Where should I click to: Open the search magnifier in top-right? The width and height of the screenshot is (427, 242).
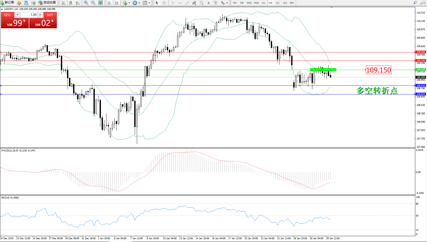[415, 3]
